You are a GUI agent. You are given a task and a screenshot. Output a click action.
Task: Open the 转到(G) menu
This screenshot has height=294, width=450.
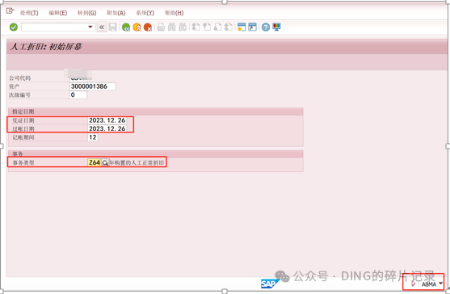[x=87, y=13]
